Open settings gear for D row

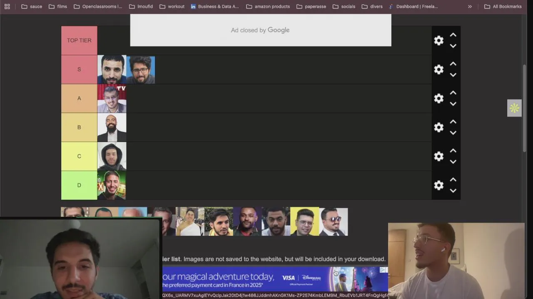[x=438, y=185]
